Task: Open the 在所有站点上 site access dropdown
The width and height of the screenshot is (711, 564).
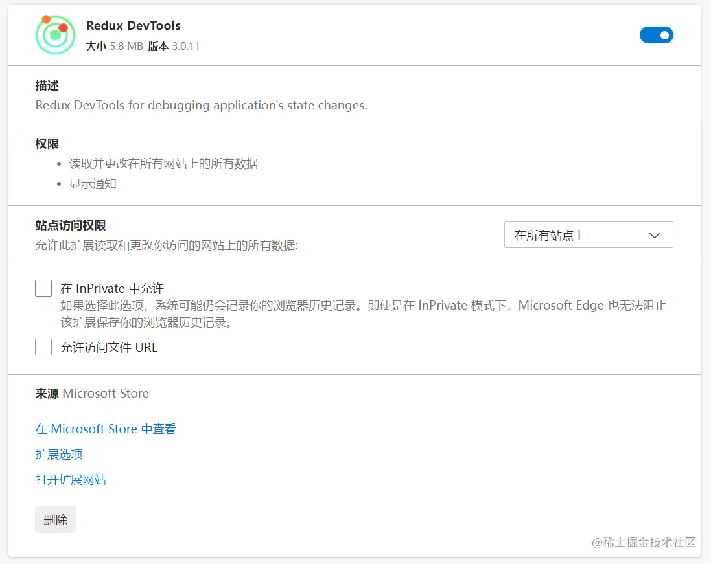Action: coord(589,235)
